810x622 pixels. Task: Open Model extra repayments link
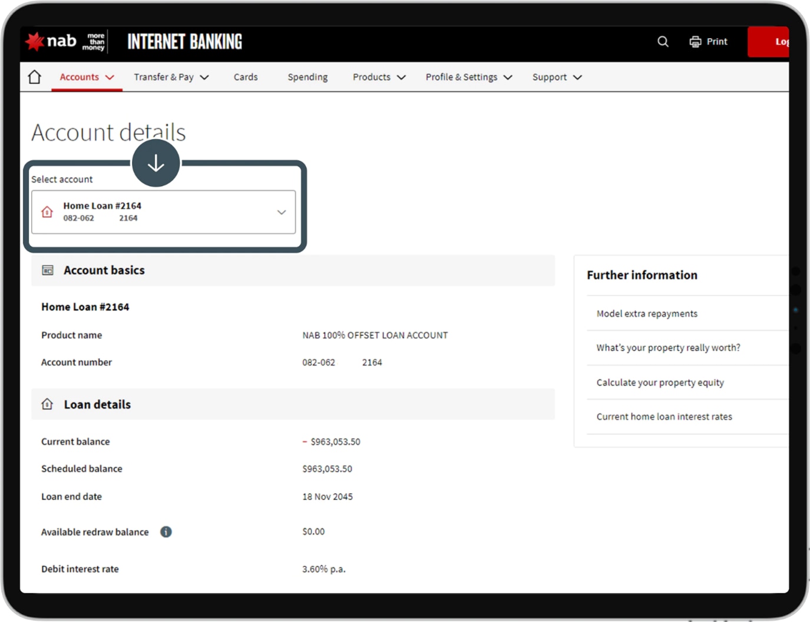[x=647, y=314]
